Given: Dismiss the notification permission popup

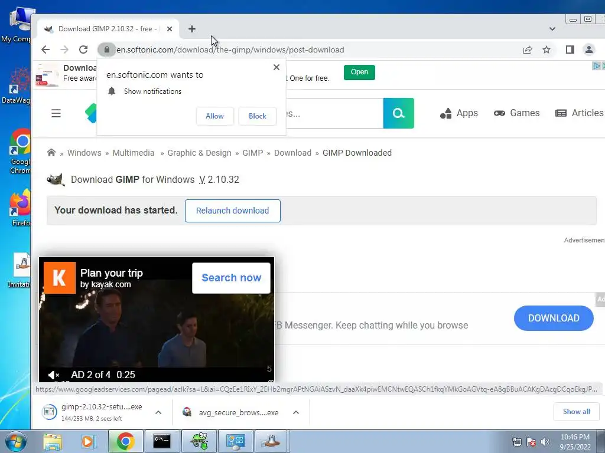Looking at the screenshot, I should pos(277,67).
